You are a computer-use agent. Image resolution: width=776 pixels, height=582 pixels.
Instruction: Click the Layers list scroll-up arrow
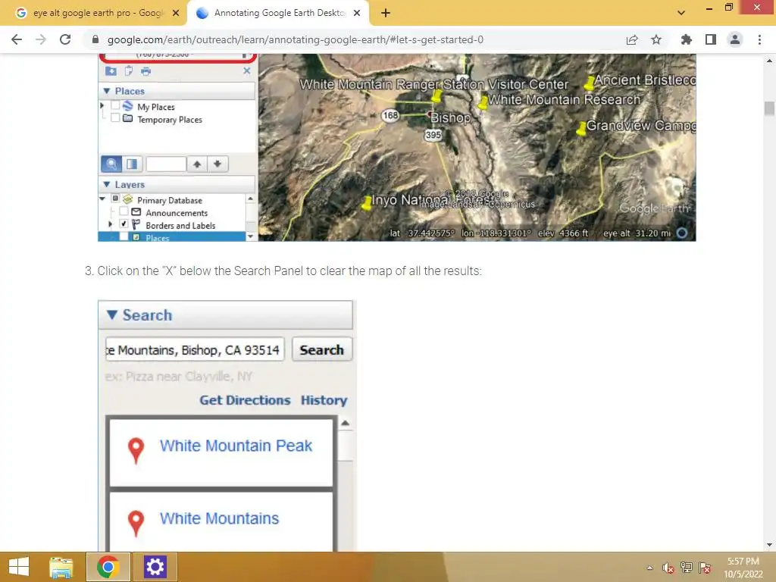[250, 199]
